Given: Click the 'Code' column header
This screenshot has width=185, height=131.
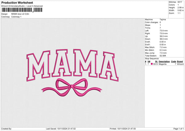Looking at the screenshot, I should [173, 61].
